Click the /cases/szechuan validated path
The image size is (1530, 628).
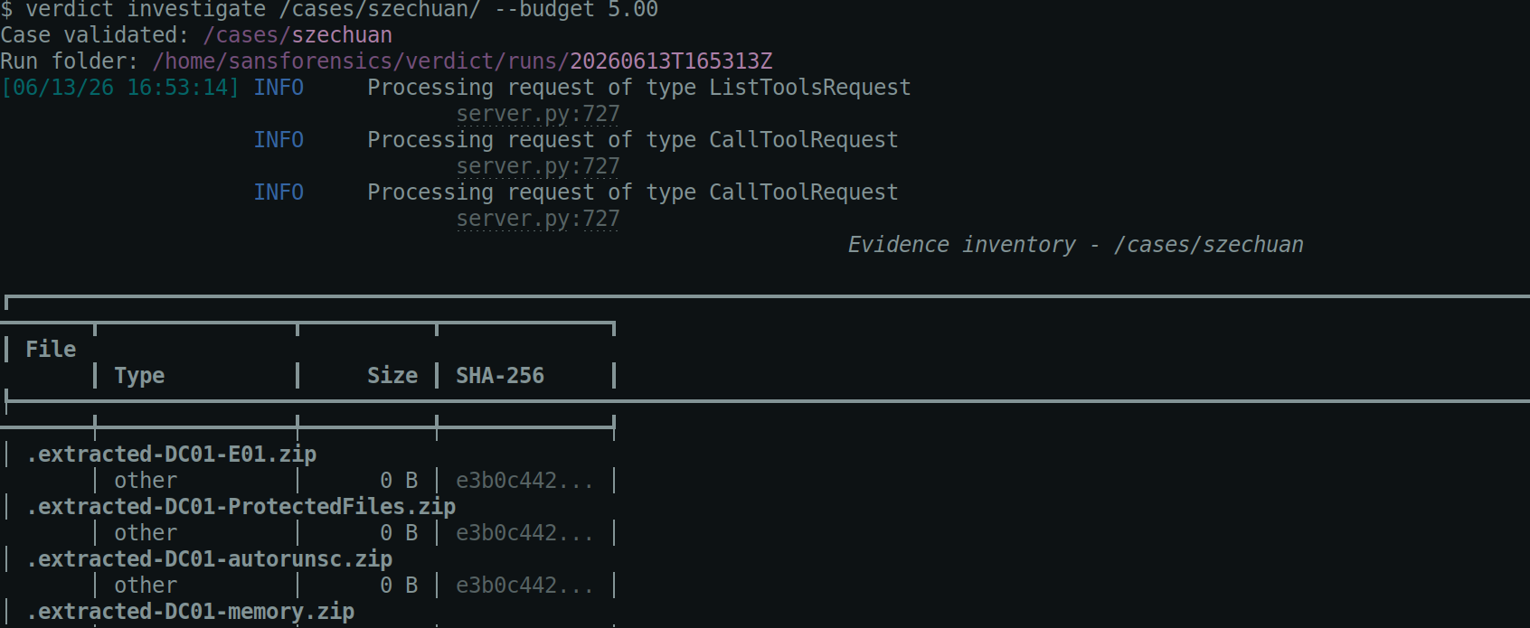(297, 35)
